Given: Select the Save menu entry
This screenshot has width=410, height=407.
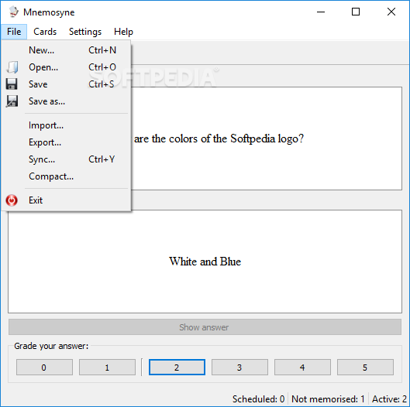Looking at the screenshot, I should coord(66,84).
